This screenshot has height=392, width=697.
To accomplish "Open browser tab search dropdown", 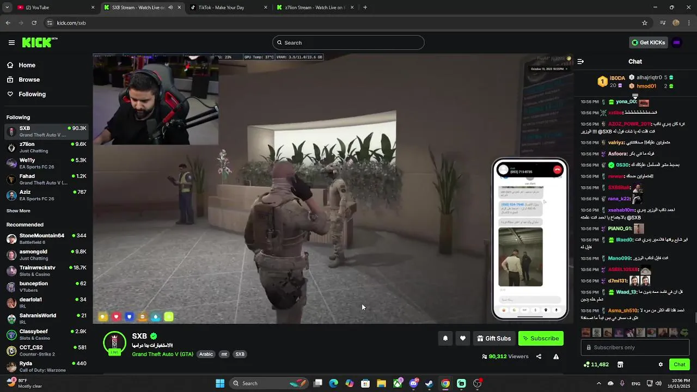I will pyautogui.click(x=7, y=8).
